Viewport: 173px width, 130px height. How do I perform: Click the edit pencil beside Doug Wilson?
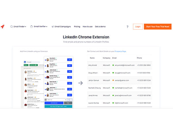coord(56,64)
